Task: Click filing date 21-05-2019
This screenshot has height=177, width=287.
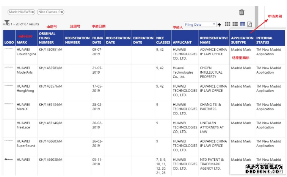Action: [97, 70]
